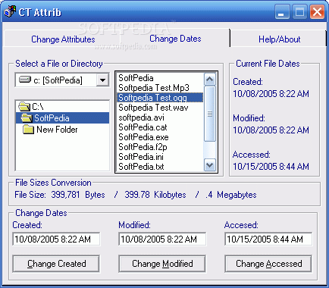Switch to the Change Attributes tab
This screenshot has height=288, width=329.
click(63, 39)
